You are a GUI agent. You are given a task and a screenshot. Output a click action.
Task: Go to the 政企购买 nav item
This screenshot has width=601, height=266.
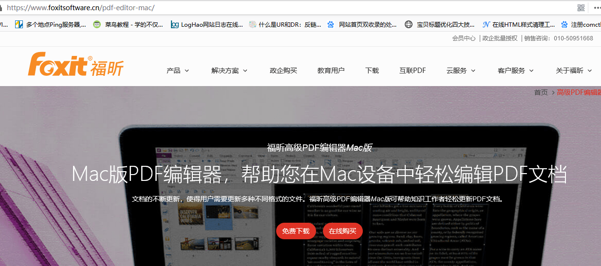point(283,71)
